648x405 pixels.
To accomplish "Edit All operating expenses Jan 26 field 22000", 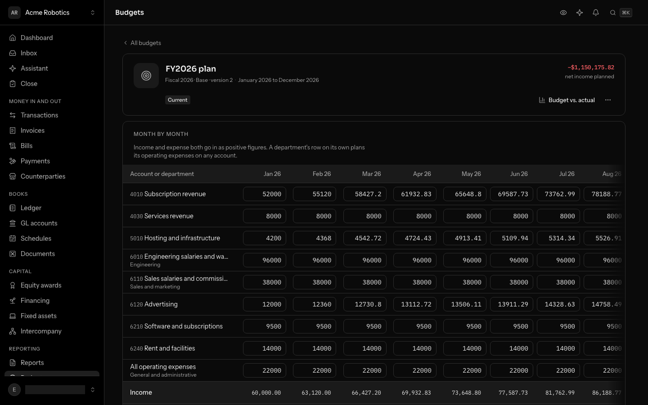I will pos(265,370).
